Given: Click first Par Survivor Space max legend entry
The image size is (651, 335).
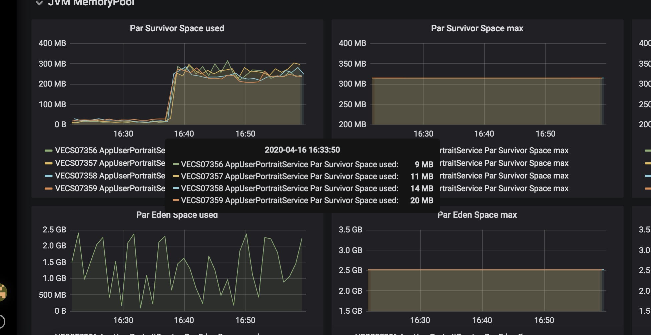Looking at the screenshot, I should 504,151.
